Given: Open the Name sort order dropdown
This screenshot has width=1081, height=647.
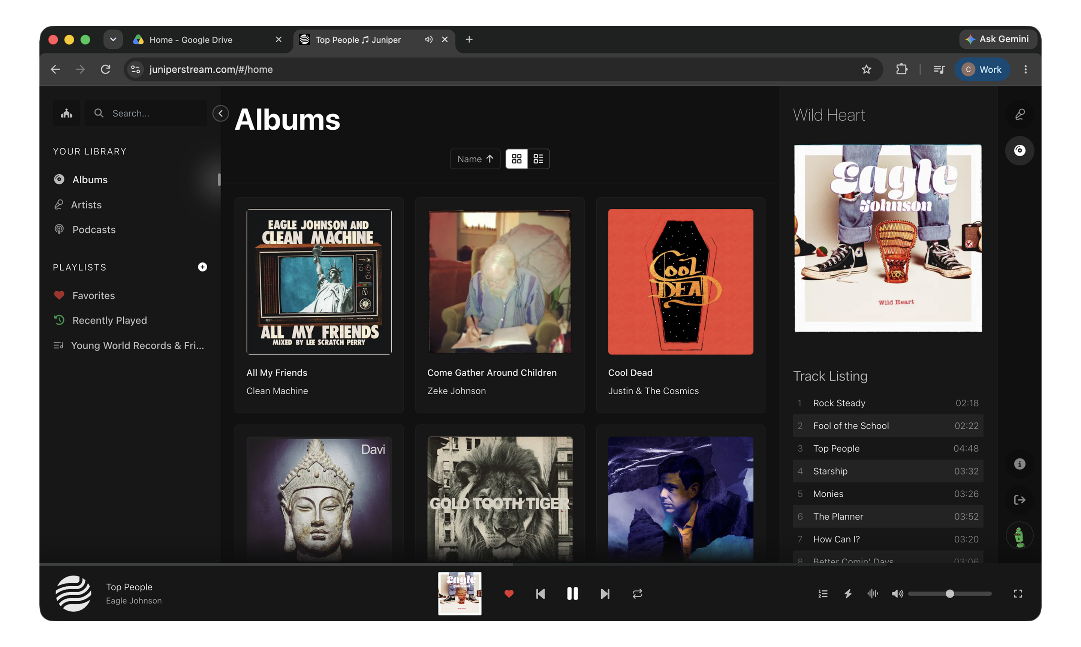Looking at the screenshot, I should click(x=475, y=159).
